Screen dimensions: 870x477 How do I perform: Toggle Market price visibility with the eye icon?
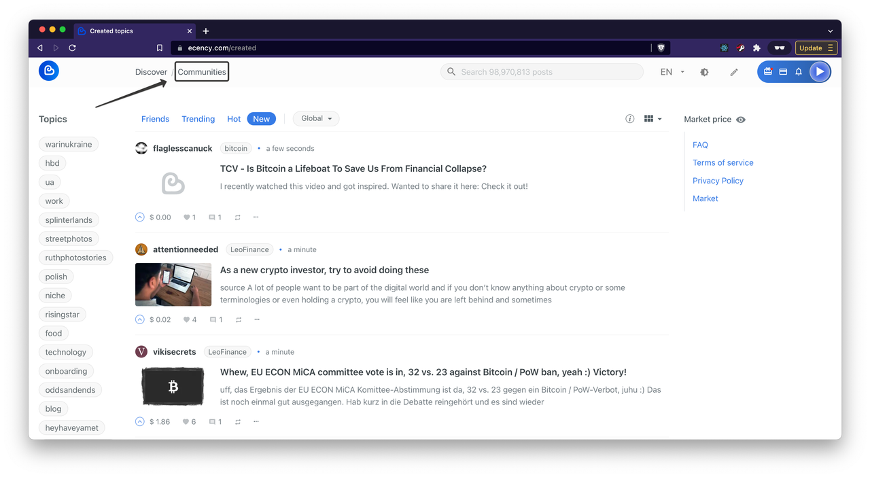[x=740, y=120]
